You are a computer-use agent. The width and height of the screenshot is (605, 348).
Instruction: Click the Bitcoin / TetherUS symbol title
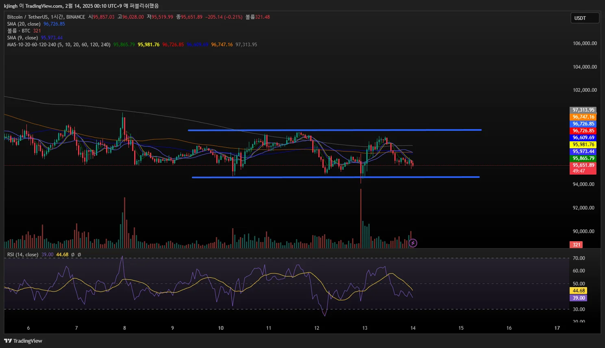(28, 17)
